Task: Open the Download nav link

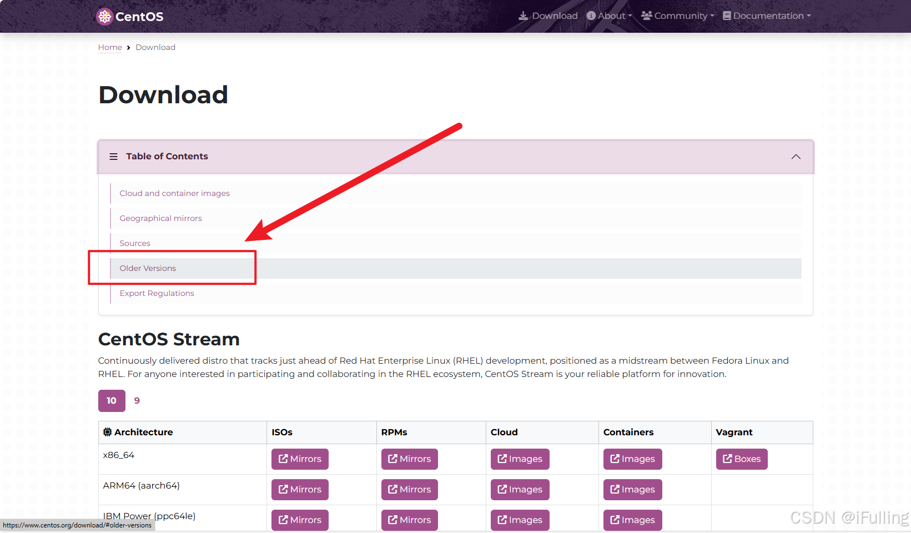Action: point(548,16)
